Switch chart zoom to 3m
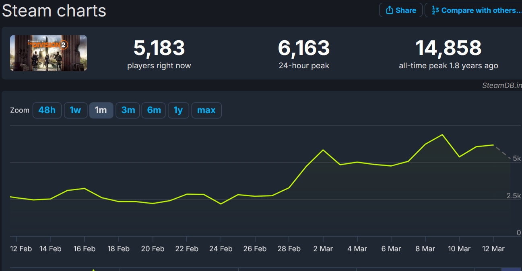The image size is (522, 271). point(128,110)
